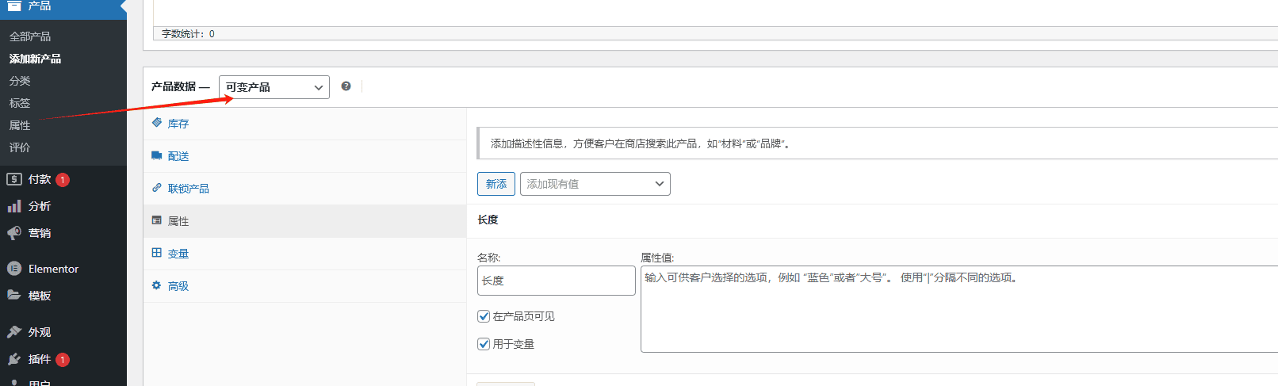Screen dimensions: 1278x386
Task: Switch to the 变量 variations tab
Action: 178,254
